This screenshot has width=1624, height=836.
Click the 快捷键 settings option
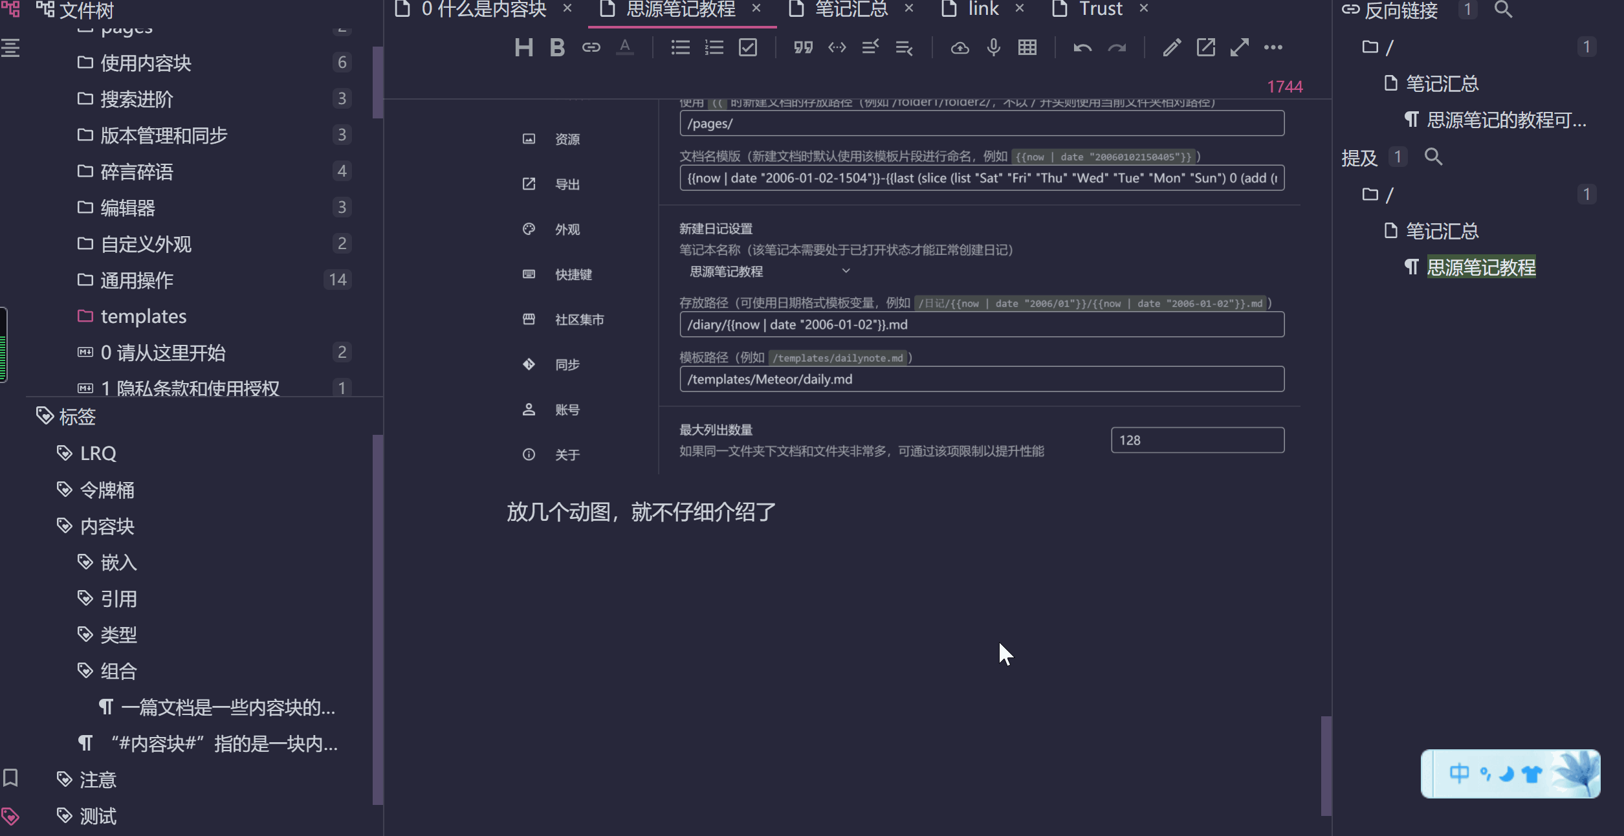pos(572,273)
